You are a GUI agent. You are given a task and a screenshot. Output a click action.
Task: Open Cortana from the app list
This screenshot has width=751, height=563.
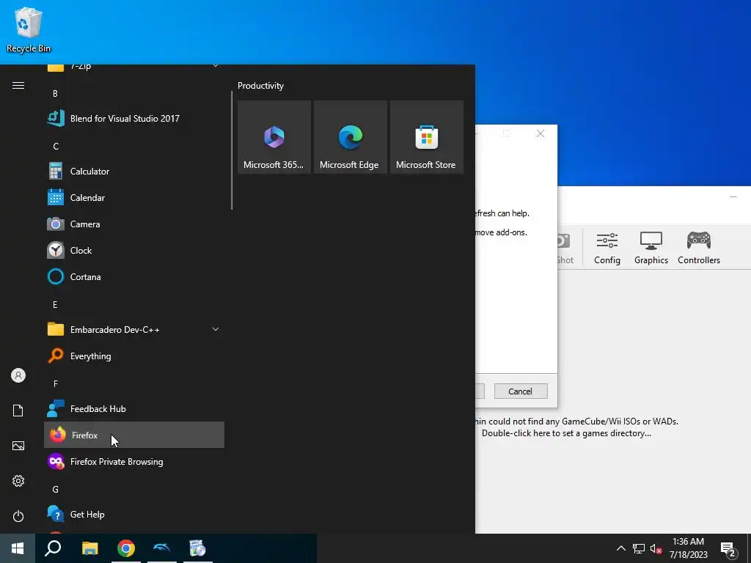coord(134,276)
